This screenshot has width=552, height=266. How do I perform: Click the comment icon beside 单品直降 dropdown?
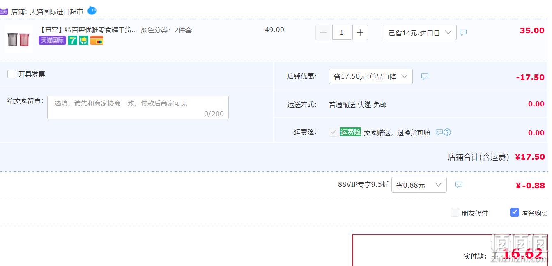[425, 76]
